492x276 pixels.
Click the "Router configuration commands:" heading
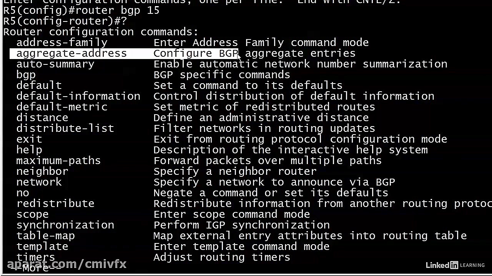click(x=101, y=32)
